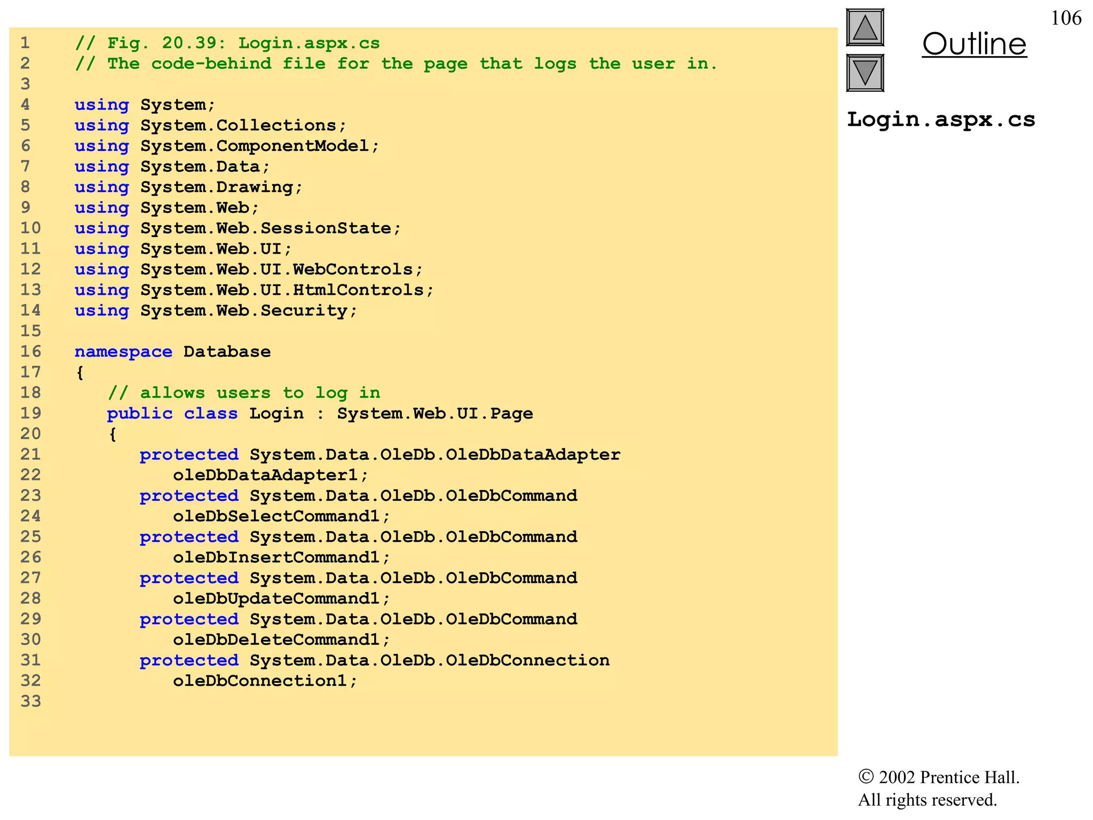
Task: Select the code-behind file comment on line 2
Action: [396, 64]
